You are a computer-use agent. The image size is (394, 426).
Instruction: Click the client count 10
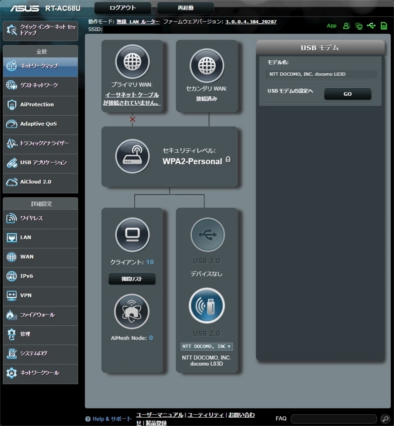coord(150,262)
